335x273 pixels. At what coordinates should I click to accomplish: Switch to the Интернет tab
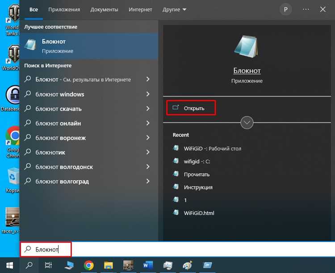140,10
